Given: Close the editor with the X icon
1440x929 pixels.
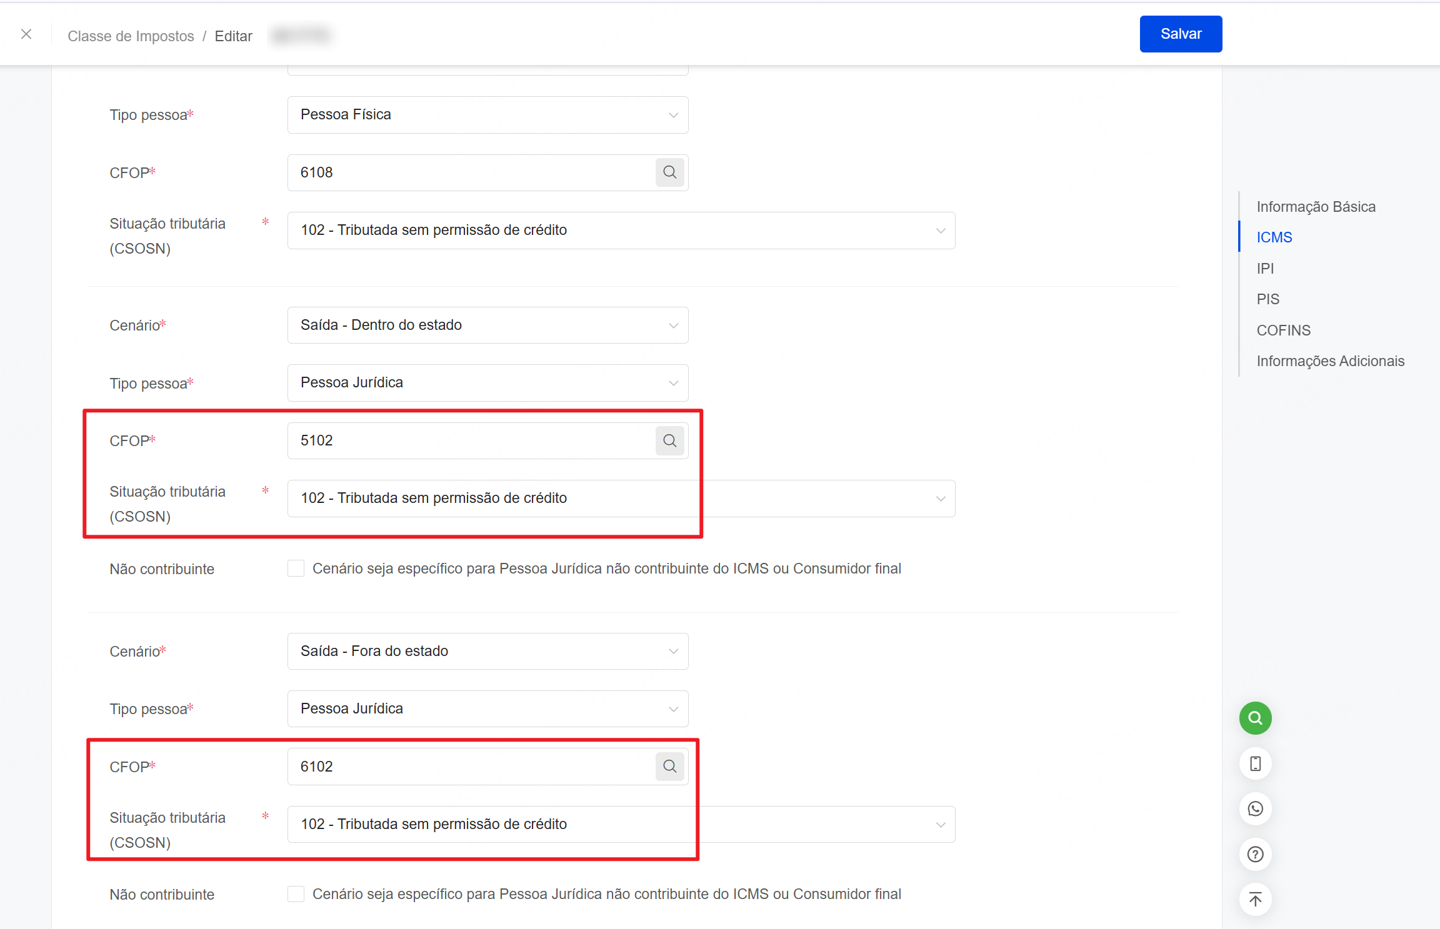Looking at the screenshot, I should 26,34.
